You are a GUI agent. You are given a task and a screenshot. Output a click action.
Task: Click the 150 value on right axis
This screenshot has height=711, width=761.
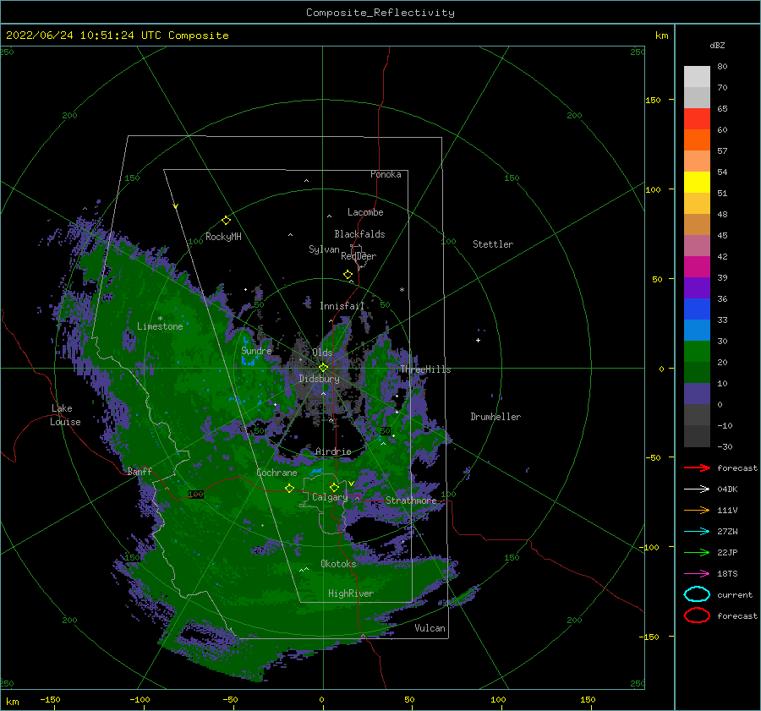click(654, 100)
